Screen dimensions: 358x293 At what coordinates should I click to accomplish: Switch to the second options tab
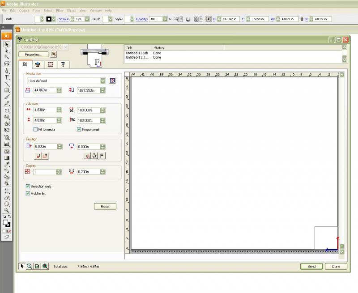pyautogui.click(x=38, y=64)
